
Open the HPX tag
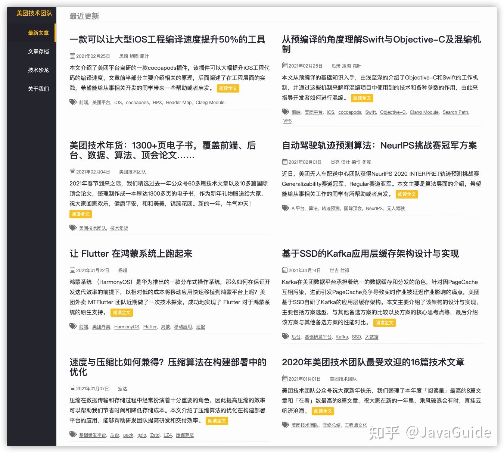coord(157,103)
